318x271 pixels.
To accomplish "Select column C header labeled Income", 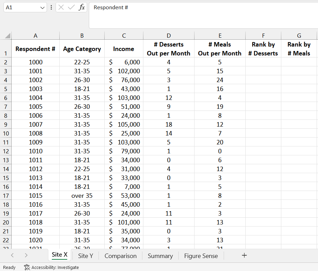I will point(123,35).
